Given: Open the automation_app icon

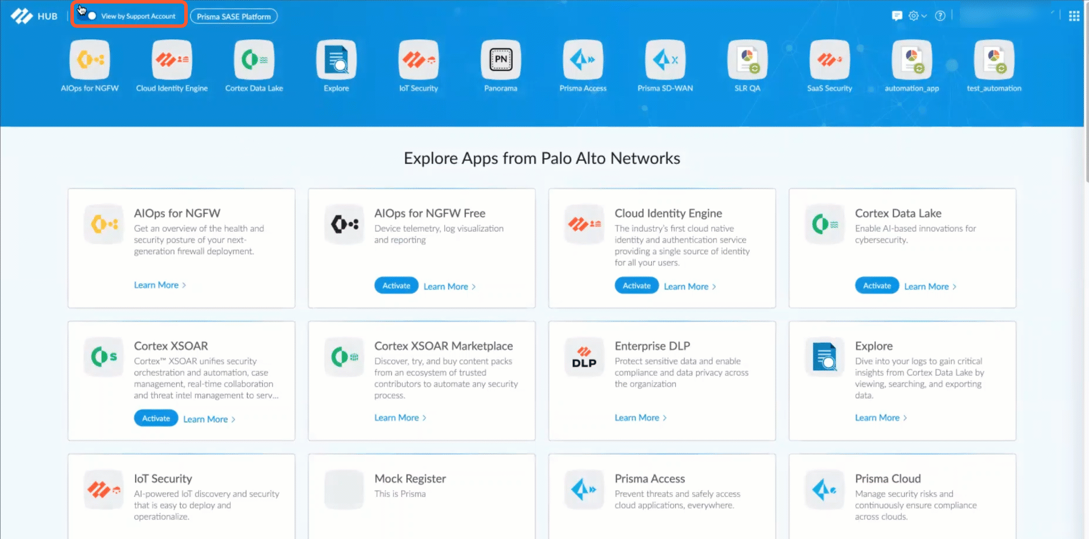Looking at the screenshot, I should tap(912, 60).
